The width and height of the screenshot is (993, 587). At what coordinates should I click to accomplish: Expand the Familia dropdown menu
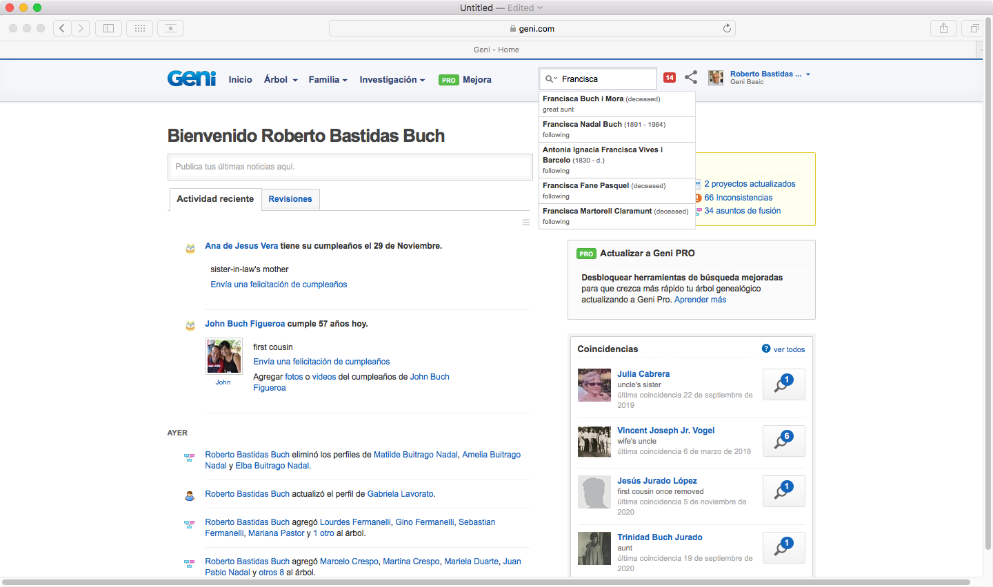328,80
